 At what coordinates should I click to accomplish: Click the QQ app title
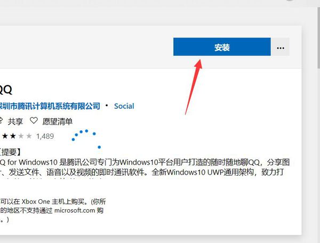[6, 90]
